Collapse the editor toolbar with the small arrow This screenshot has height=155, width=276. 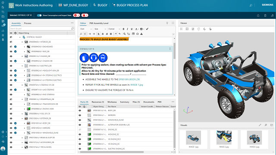[x=173, y=34]
